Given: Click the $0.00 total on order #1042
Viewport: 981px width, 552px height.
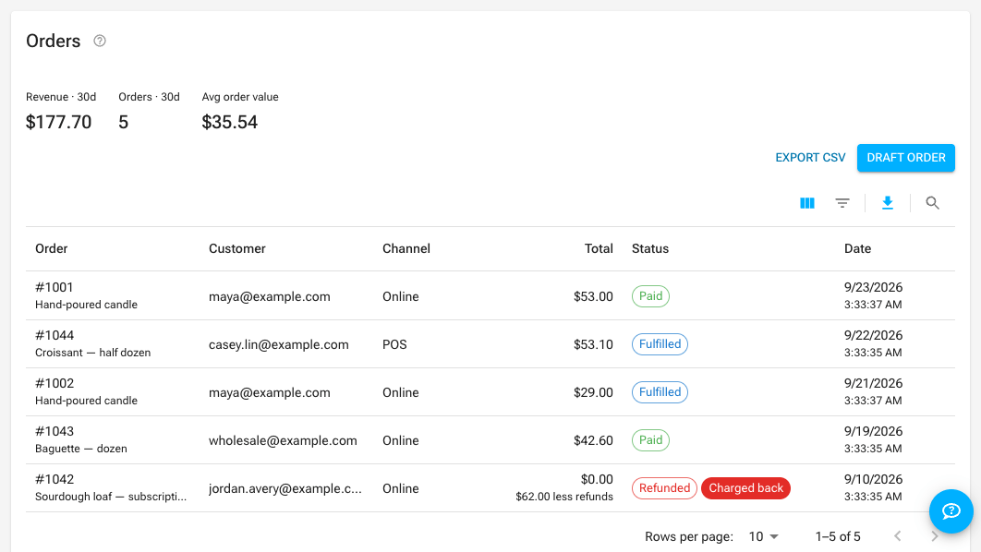Looking at the screenshot, I should (597, 479).
